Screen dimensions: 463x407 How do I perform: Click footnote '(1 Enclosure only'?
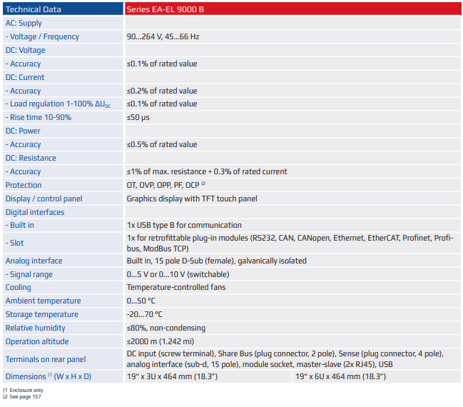tap(23, 391)
